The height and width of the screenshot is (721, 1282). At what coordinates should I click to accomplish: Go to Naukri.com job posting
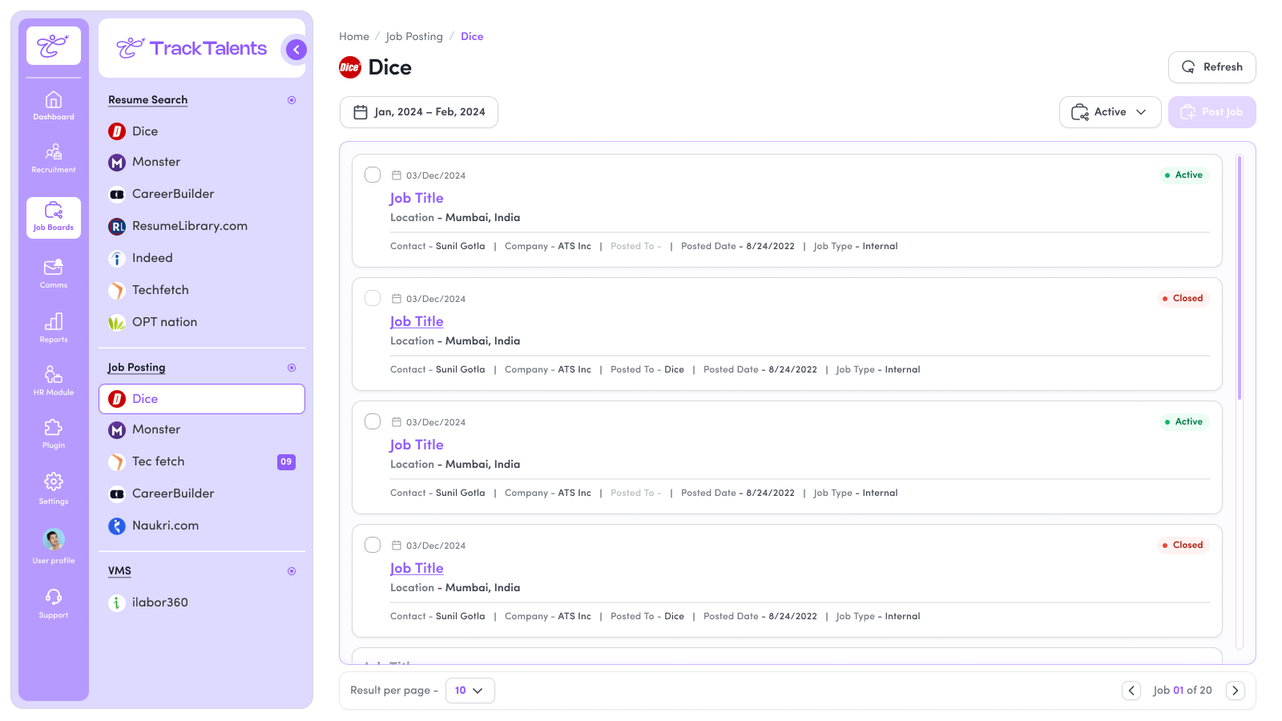pyautogui.click(x=165, y=526)
